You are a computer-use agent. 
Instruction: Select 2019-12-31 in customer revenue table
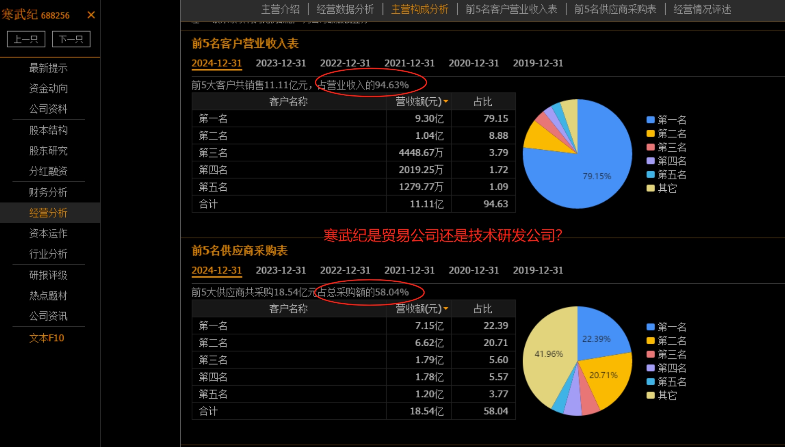538,63
